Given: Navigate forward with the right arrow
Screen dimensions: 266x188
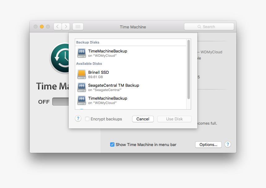Looking at the screenshot, I should coord(66,26).
